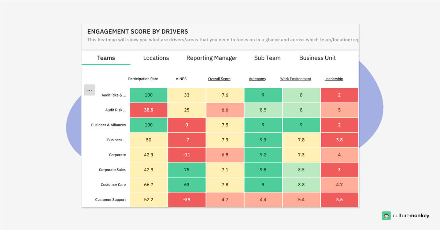Click the Work Environment cell 7.3

[x=301, y=155]
